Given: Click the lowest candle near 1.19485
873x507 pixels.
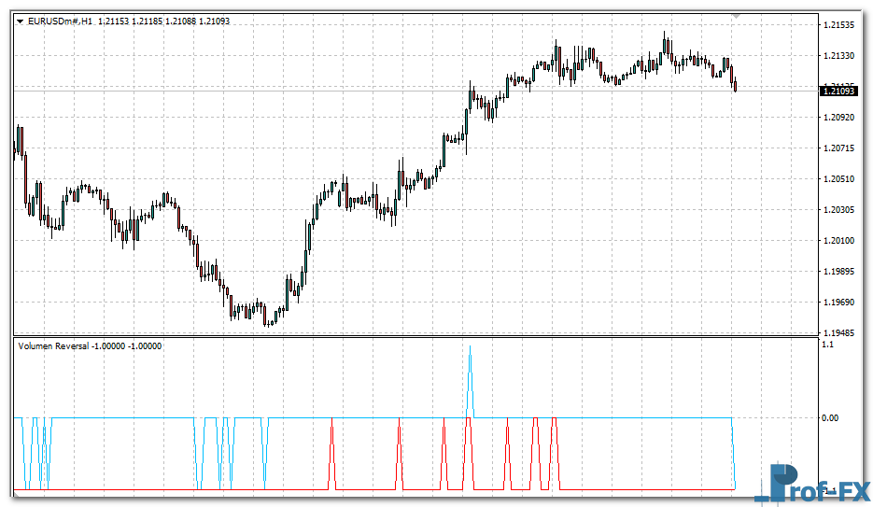Looking at the screenshot, I should tap(268, 321).
